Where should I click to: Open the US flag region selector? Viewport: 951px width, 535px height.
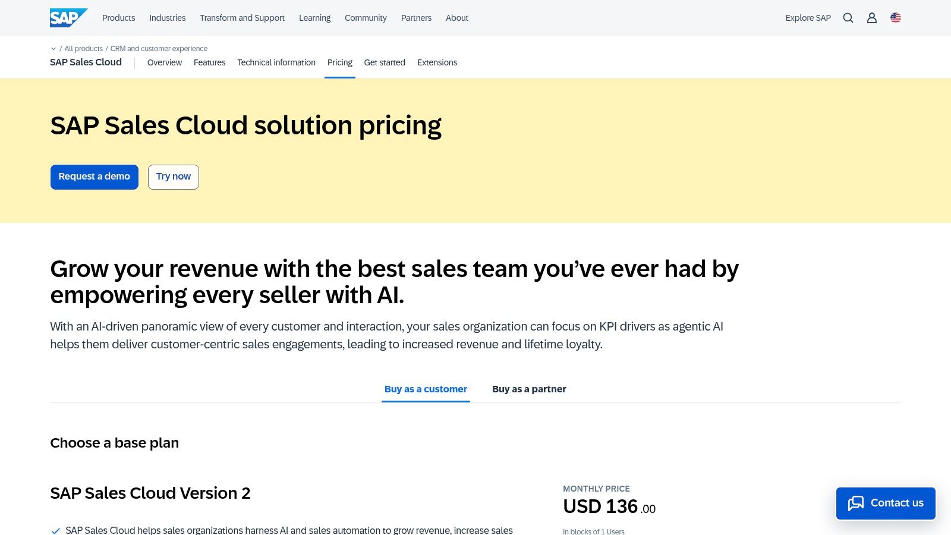(895, 18)
